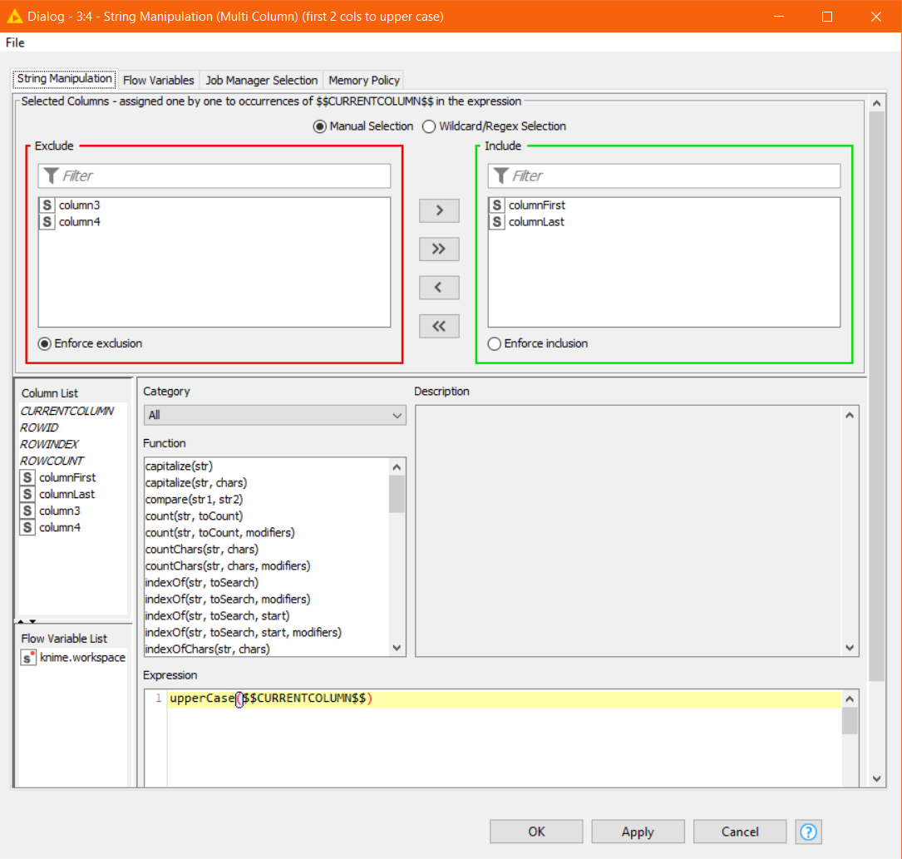This screenshot has width=902, height=859.
Task: Move selected column to Include list
Action: tap(439, 210)
